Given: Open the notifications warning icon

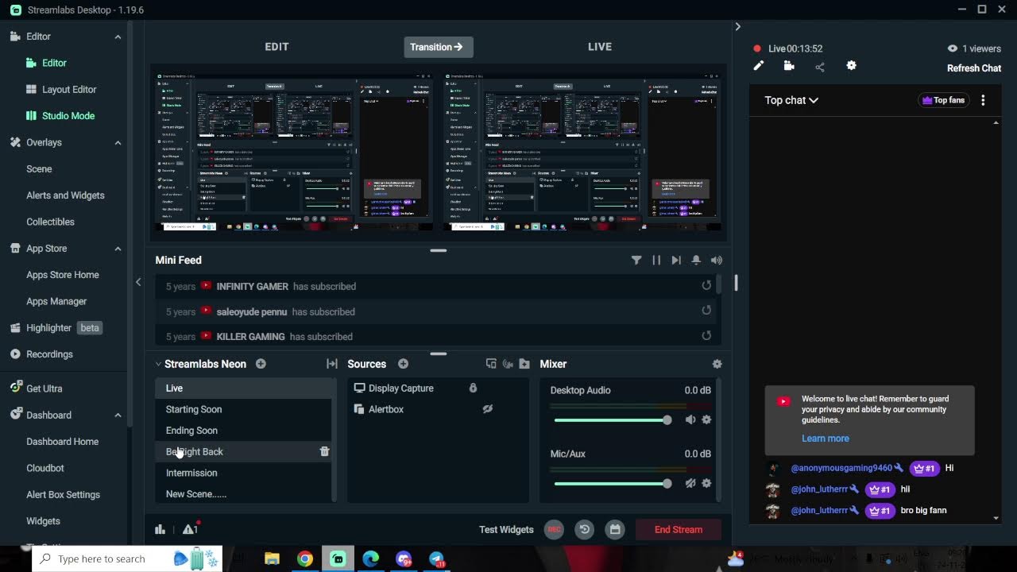Looking at the screenshot, I should 190,529.
